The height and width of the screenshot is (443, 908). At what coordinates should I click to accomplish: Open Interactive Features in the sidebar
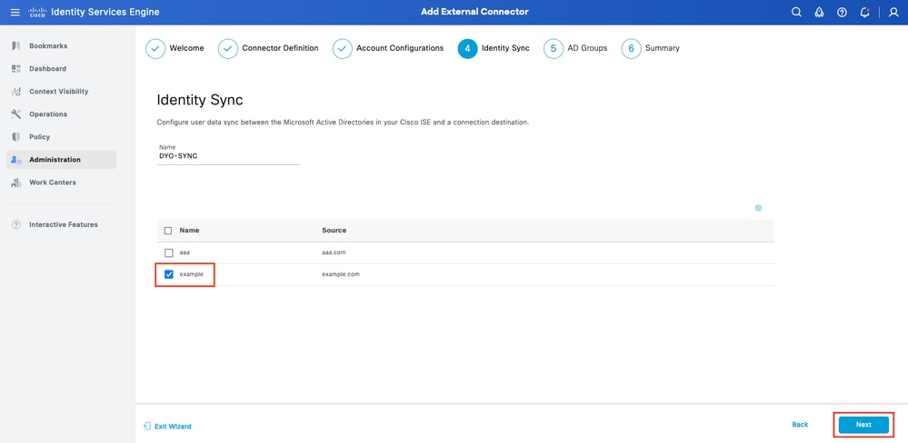click(62, 224)
